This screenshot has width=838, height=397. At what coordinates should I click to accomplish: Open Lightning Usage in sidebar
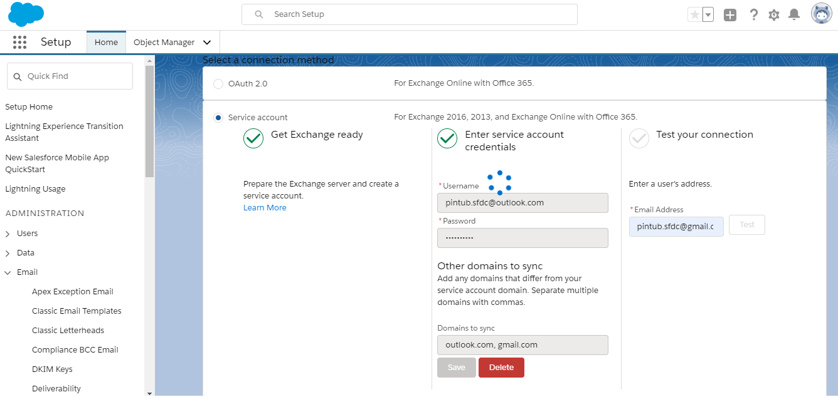(35, 189)
